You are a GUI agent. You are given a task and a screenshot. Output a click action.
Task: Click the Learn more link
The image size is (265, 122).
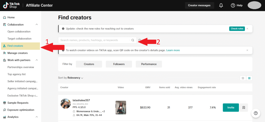click(173, 50)
